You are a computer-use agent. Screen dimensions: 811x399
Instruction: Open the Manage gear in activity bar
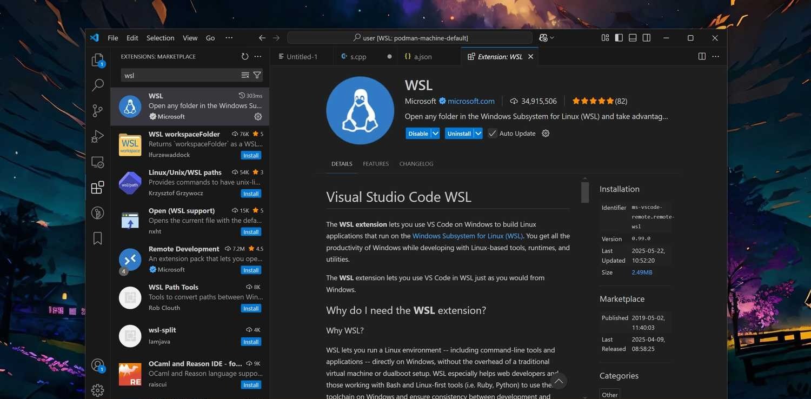[97, 390]
